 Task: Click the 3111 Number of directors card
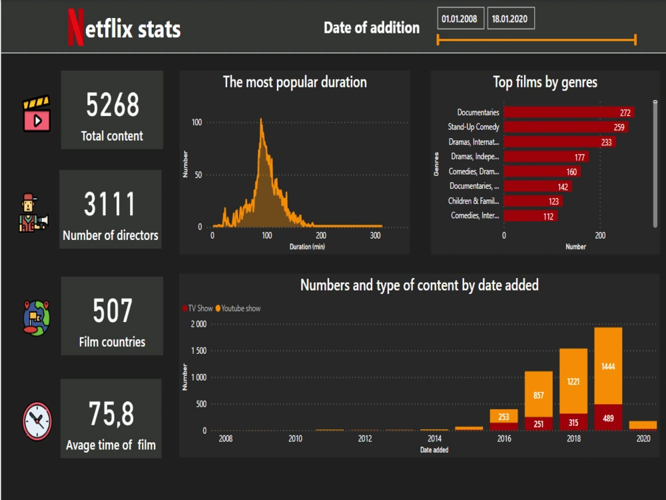click(111, 210)
